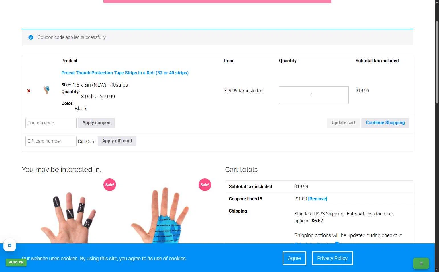
Task: Select the shipping cost '$6.57'
Action: pyautogui.click(x=317, y=221)
